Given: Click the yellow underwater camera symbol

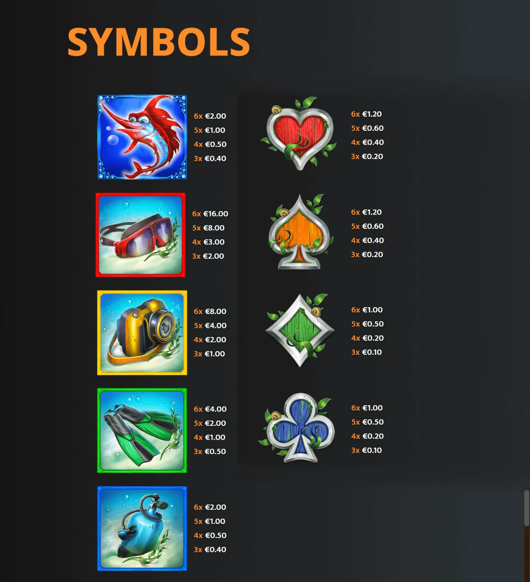Looking at the screenshot, I should [142, 333].
